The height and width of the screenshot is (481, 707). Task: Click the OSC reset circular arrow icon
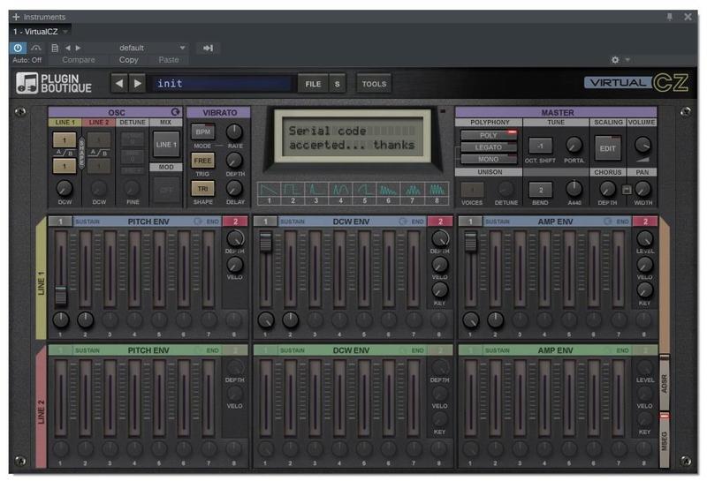(175, 112)
